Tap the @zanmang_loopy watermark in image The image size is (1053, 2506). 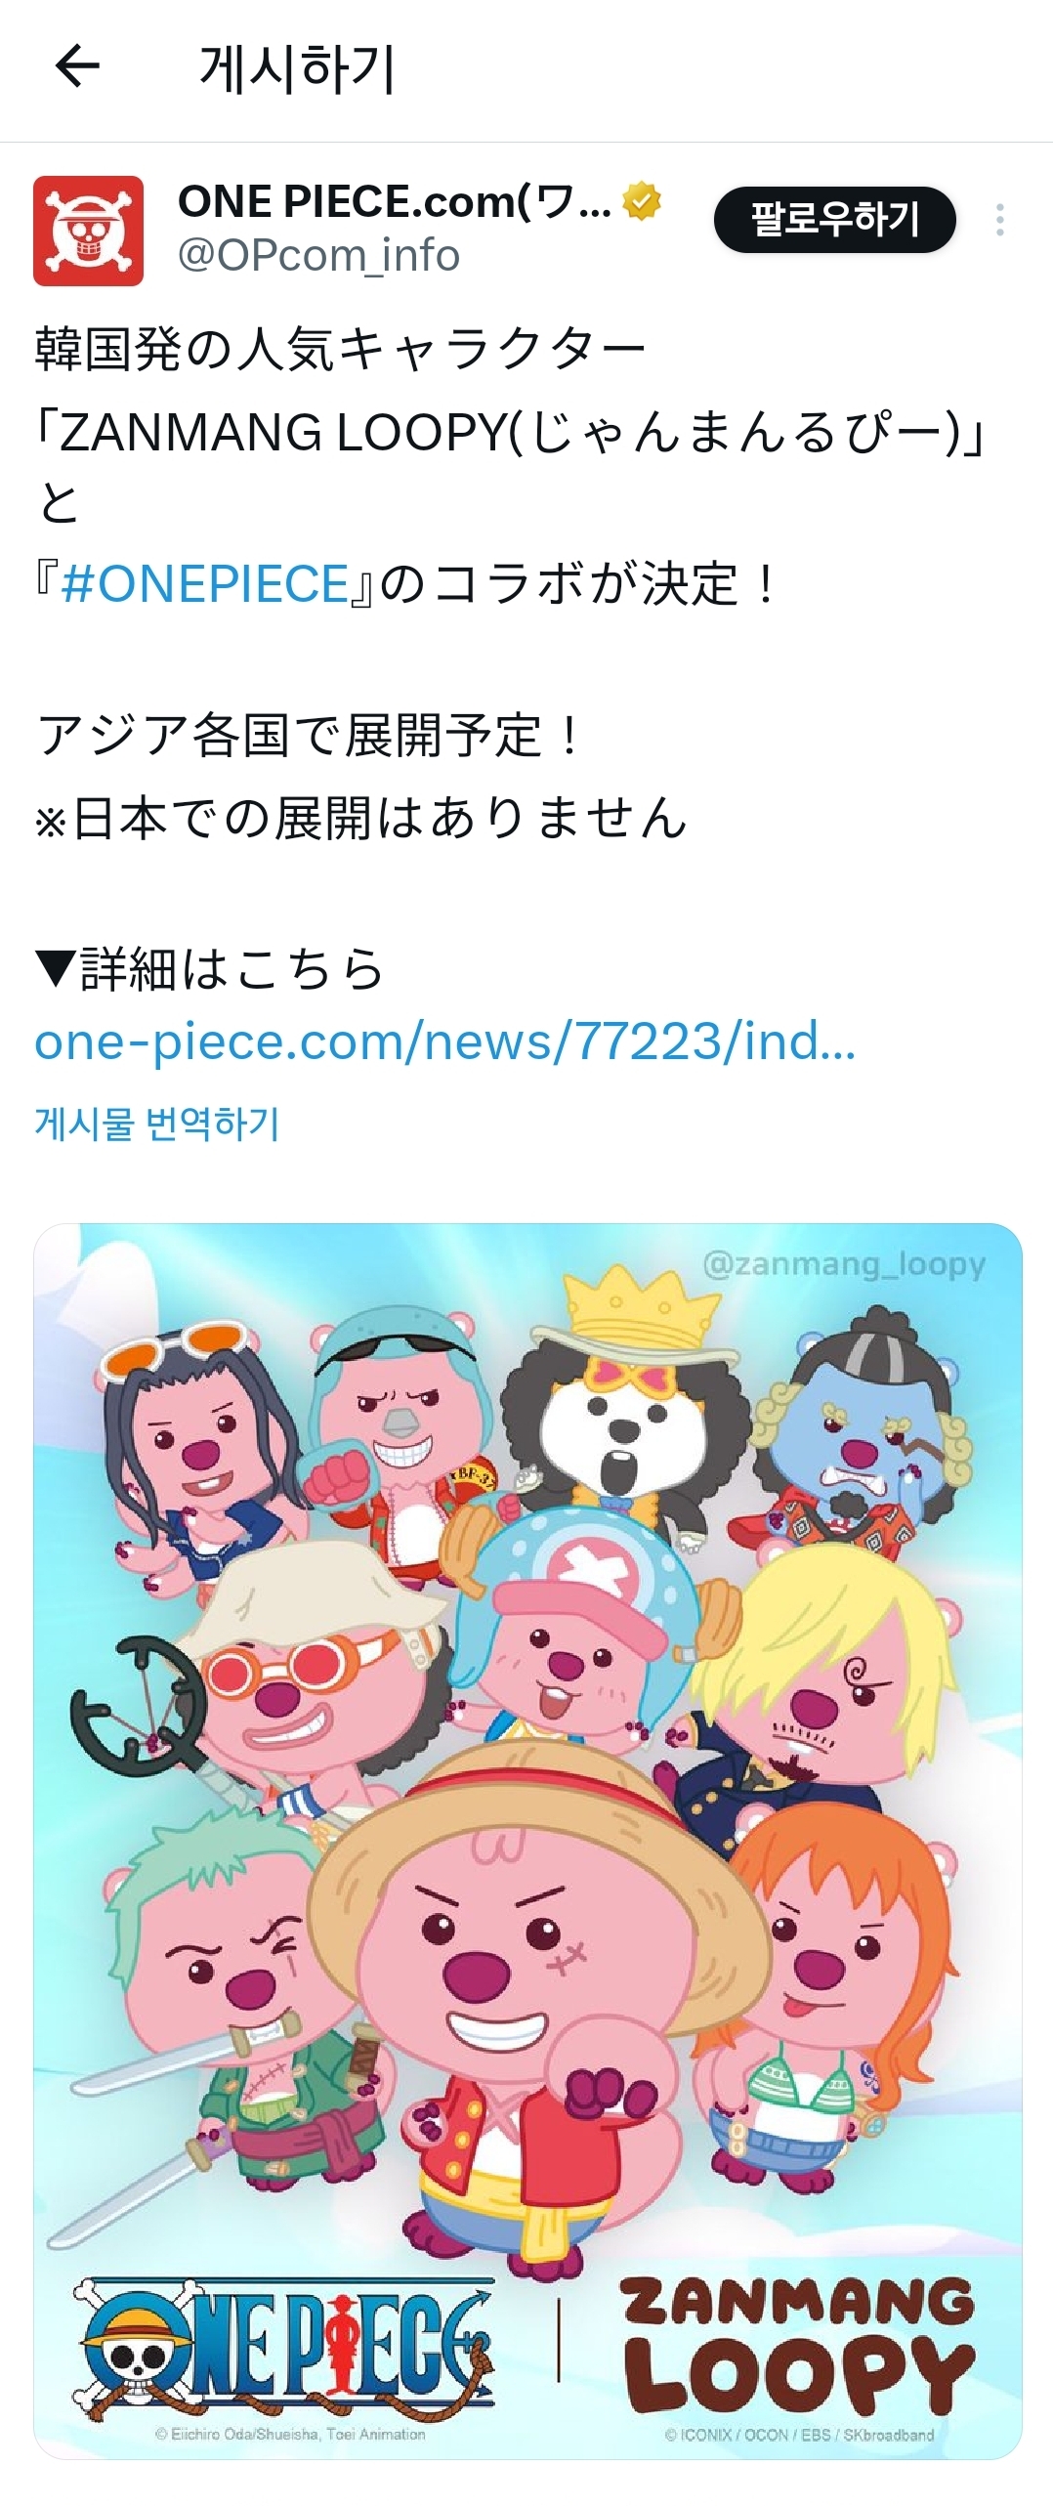(x=844, y=1264)
